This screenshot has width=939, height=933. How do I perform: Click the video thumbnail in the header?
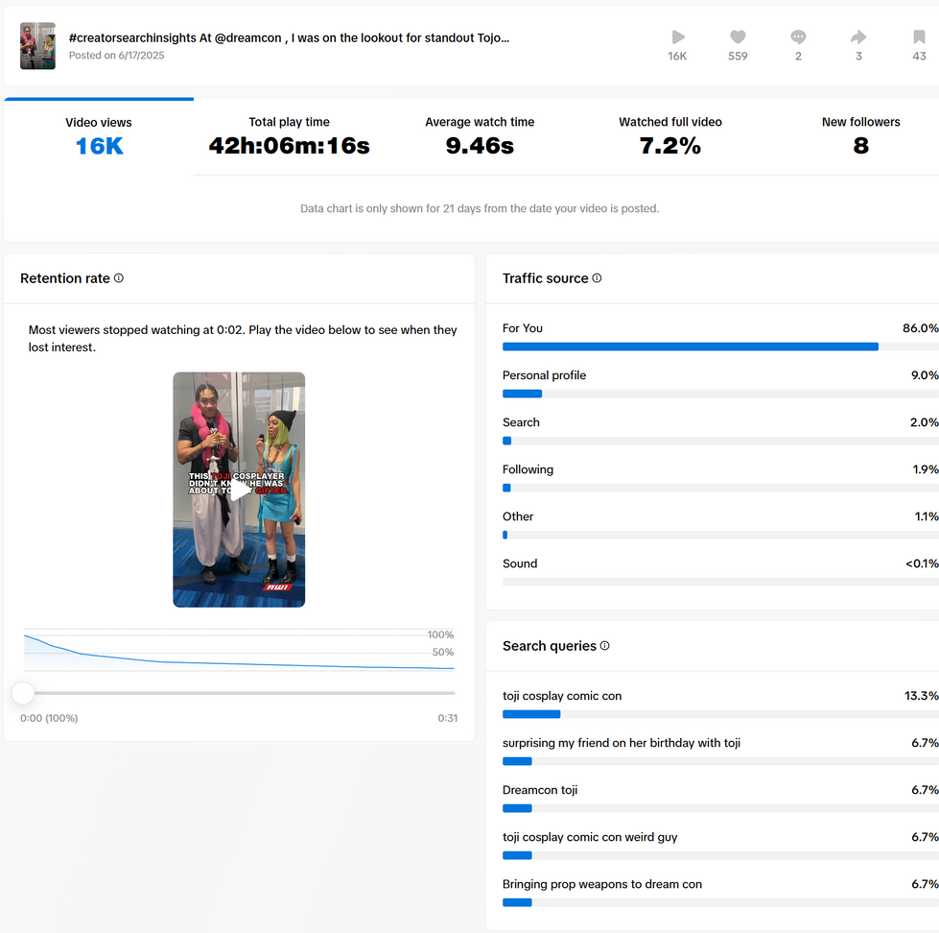pyautogui.click(x=37, y=46)
